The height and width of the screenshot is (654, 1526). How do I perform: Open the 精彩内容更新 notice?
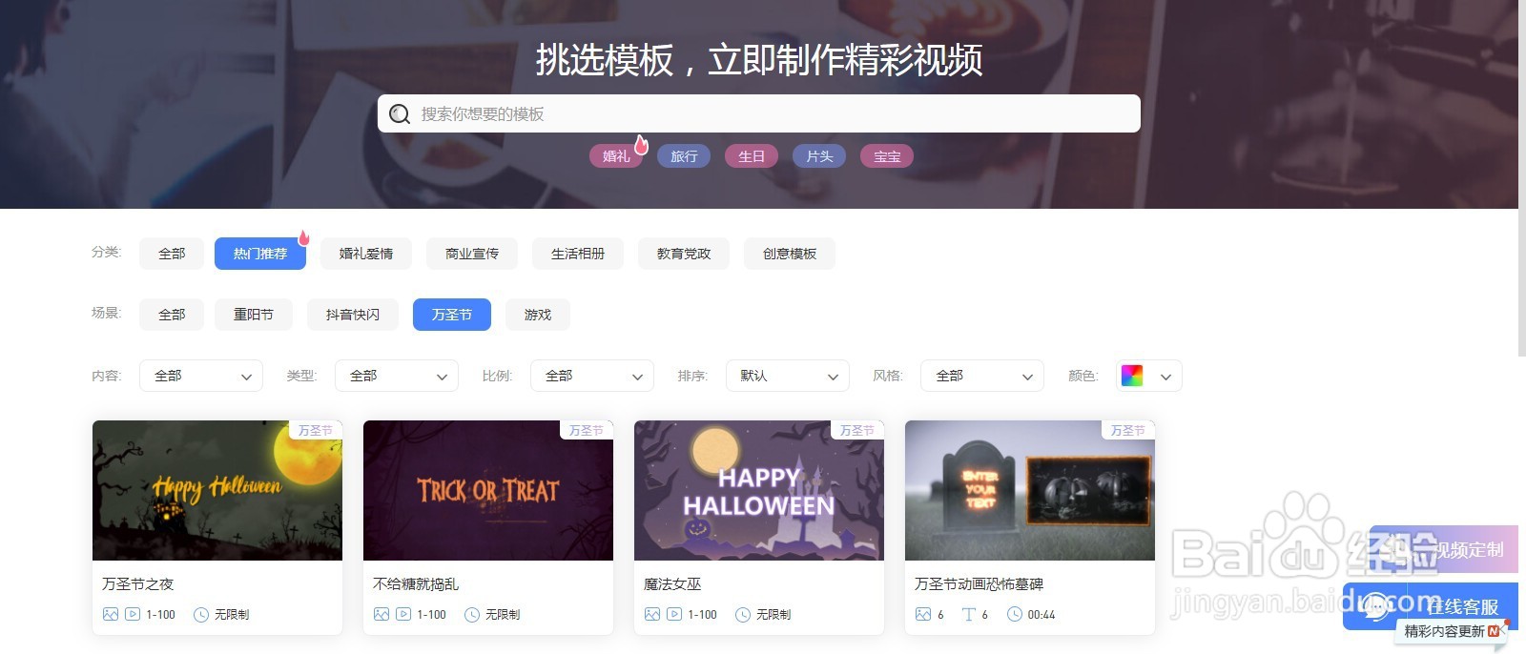[x=1452, y=631]
